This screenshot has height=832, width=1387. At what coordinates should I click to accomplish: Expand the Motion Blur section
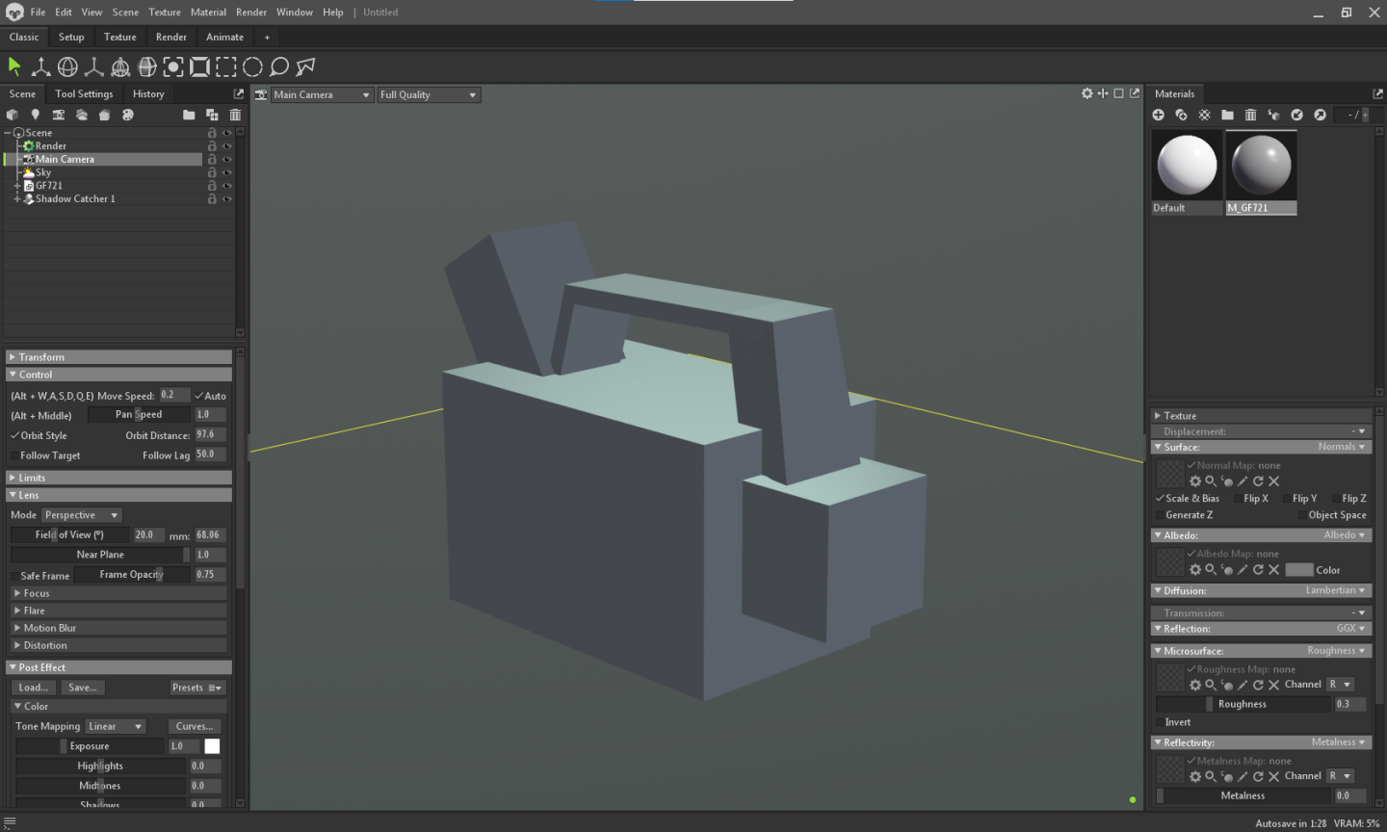[119, 628]
